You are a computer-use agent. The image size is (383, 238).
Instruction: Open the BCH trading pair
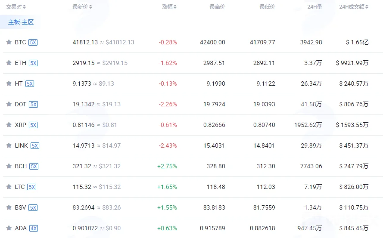click(21, 166)
